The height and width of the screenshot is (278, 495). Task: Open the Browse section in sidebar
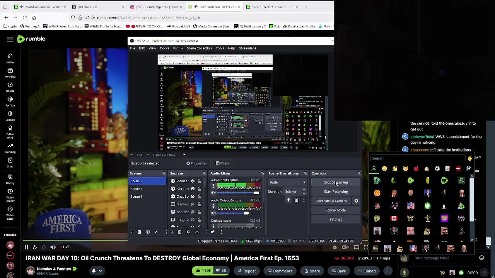[x=10, y=116]
